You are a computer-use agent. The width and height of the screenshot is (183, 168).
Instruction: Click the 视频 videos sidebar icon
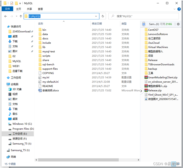(10, 94)
